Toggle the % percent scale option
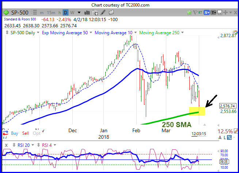239x173 pixels. (x=229, y=138)
